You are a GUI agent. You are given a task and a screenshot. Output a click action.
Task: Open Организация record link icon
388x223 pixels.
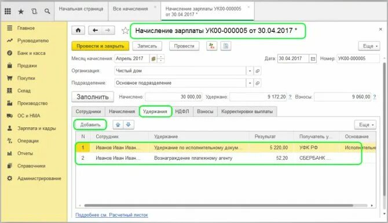click(x=257, y=71)
